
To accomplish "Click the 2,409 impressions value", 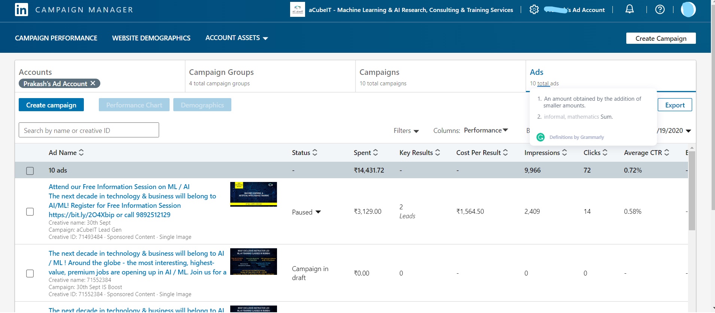I will (x=532, y=212).
